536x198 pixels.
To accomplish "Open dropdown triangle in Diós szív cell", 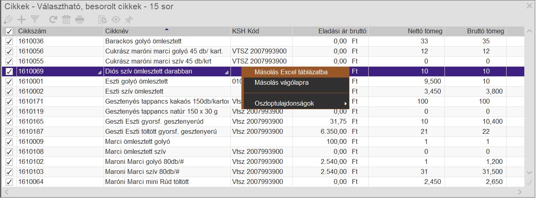I will click(226, 72).
